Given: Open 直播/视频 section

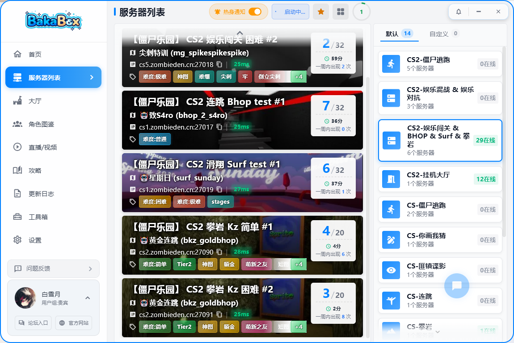Looking at the screenshot, I should click(x=53, y=147).
